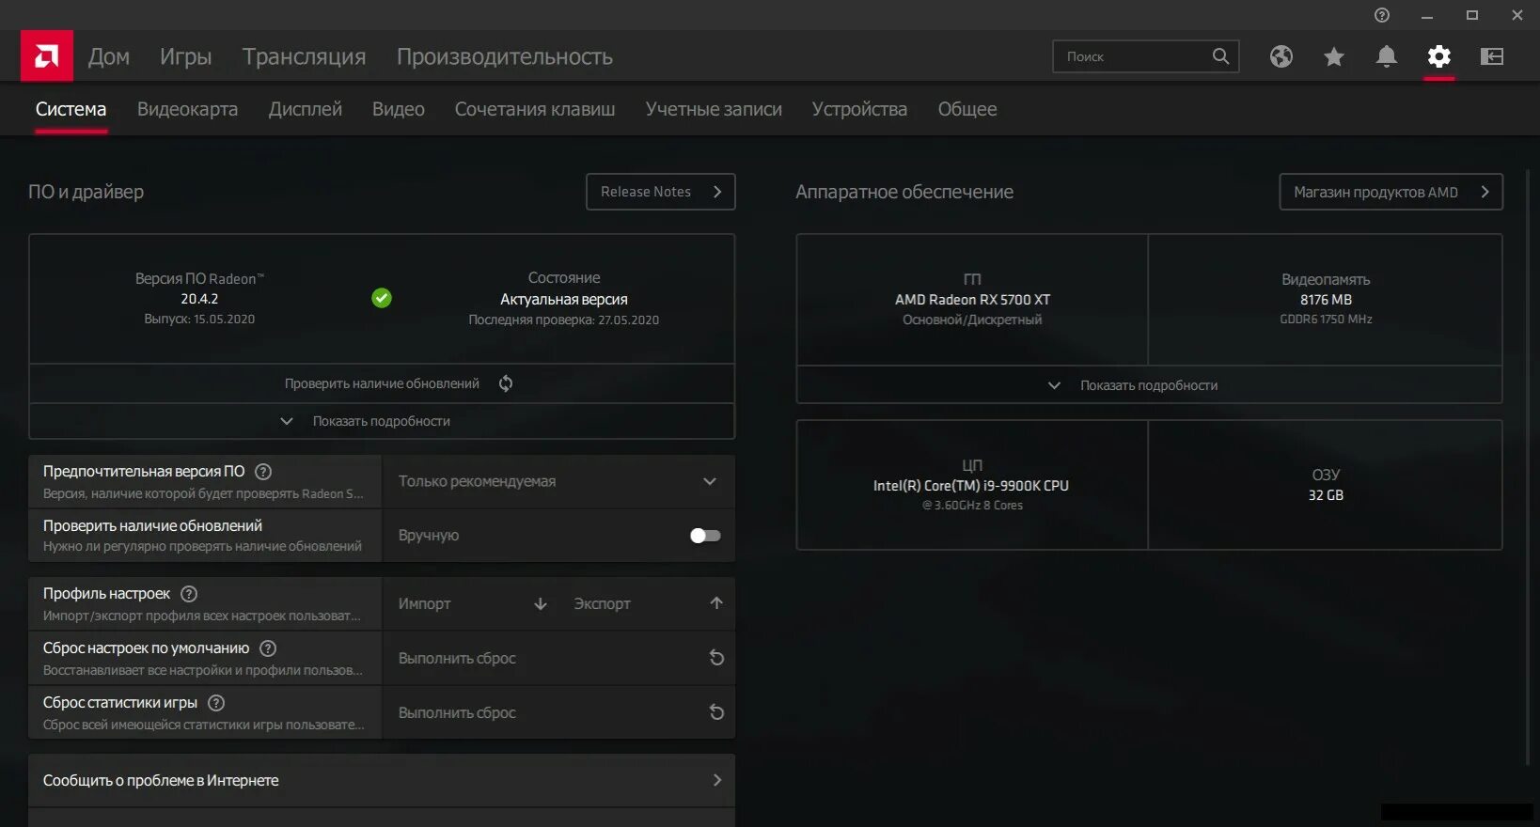Click help icon beside Сброс настроек по умолчанию
This screenshot has width=1540, height=827.
pyautogui.click(x=268, y=648)
